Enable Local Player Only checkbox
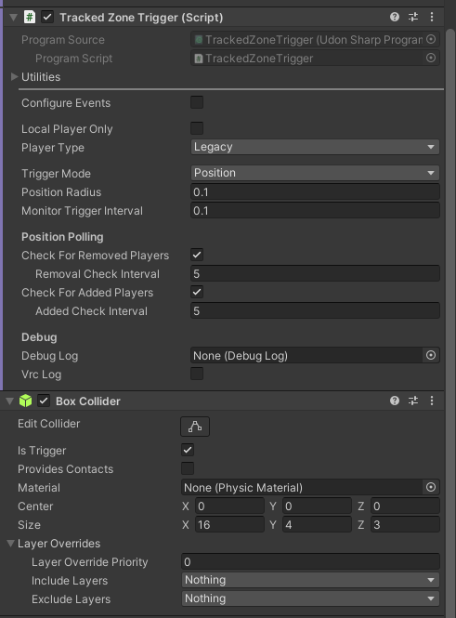 197,128
